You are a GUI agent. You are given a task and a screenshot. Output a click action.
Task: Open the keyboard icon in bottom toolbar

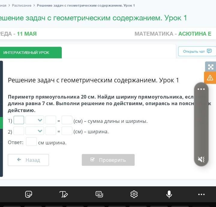tap(99, 194)
